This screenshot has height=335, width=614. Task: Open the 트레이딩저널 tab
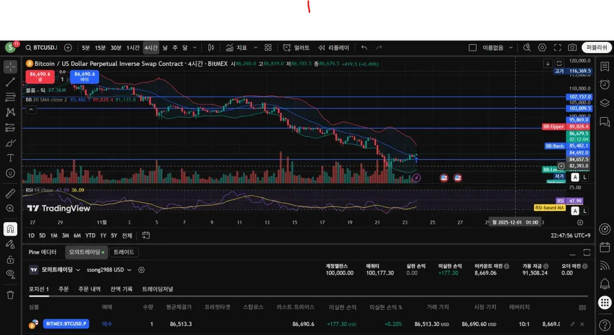pyautogui.click(x=158, y=289)
